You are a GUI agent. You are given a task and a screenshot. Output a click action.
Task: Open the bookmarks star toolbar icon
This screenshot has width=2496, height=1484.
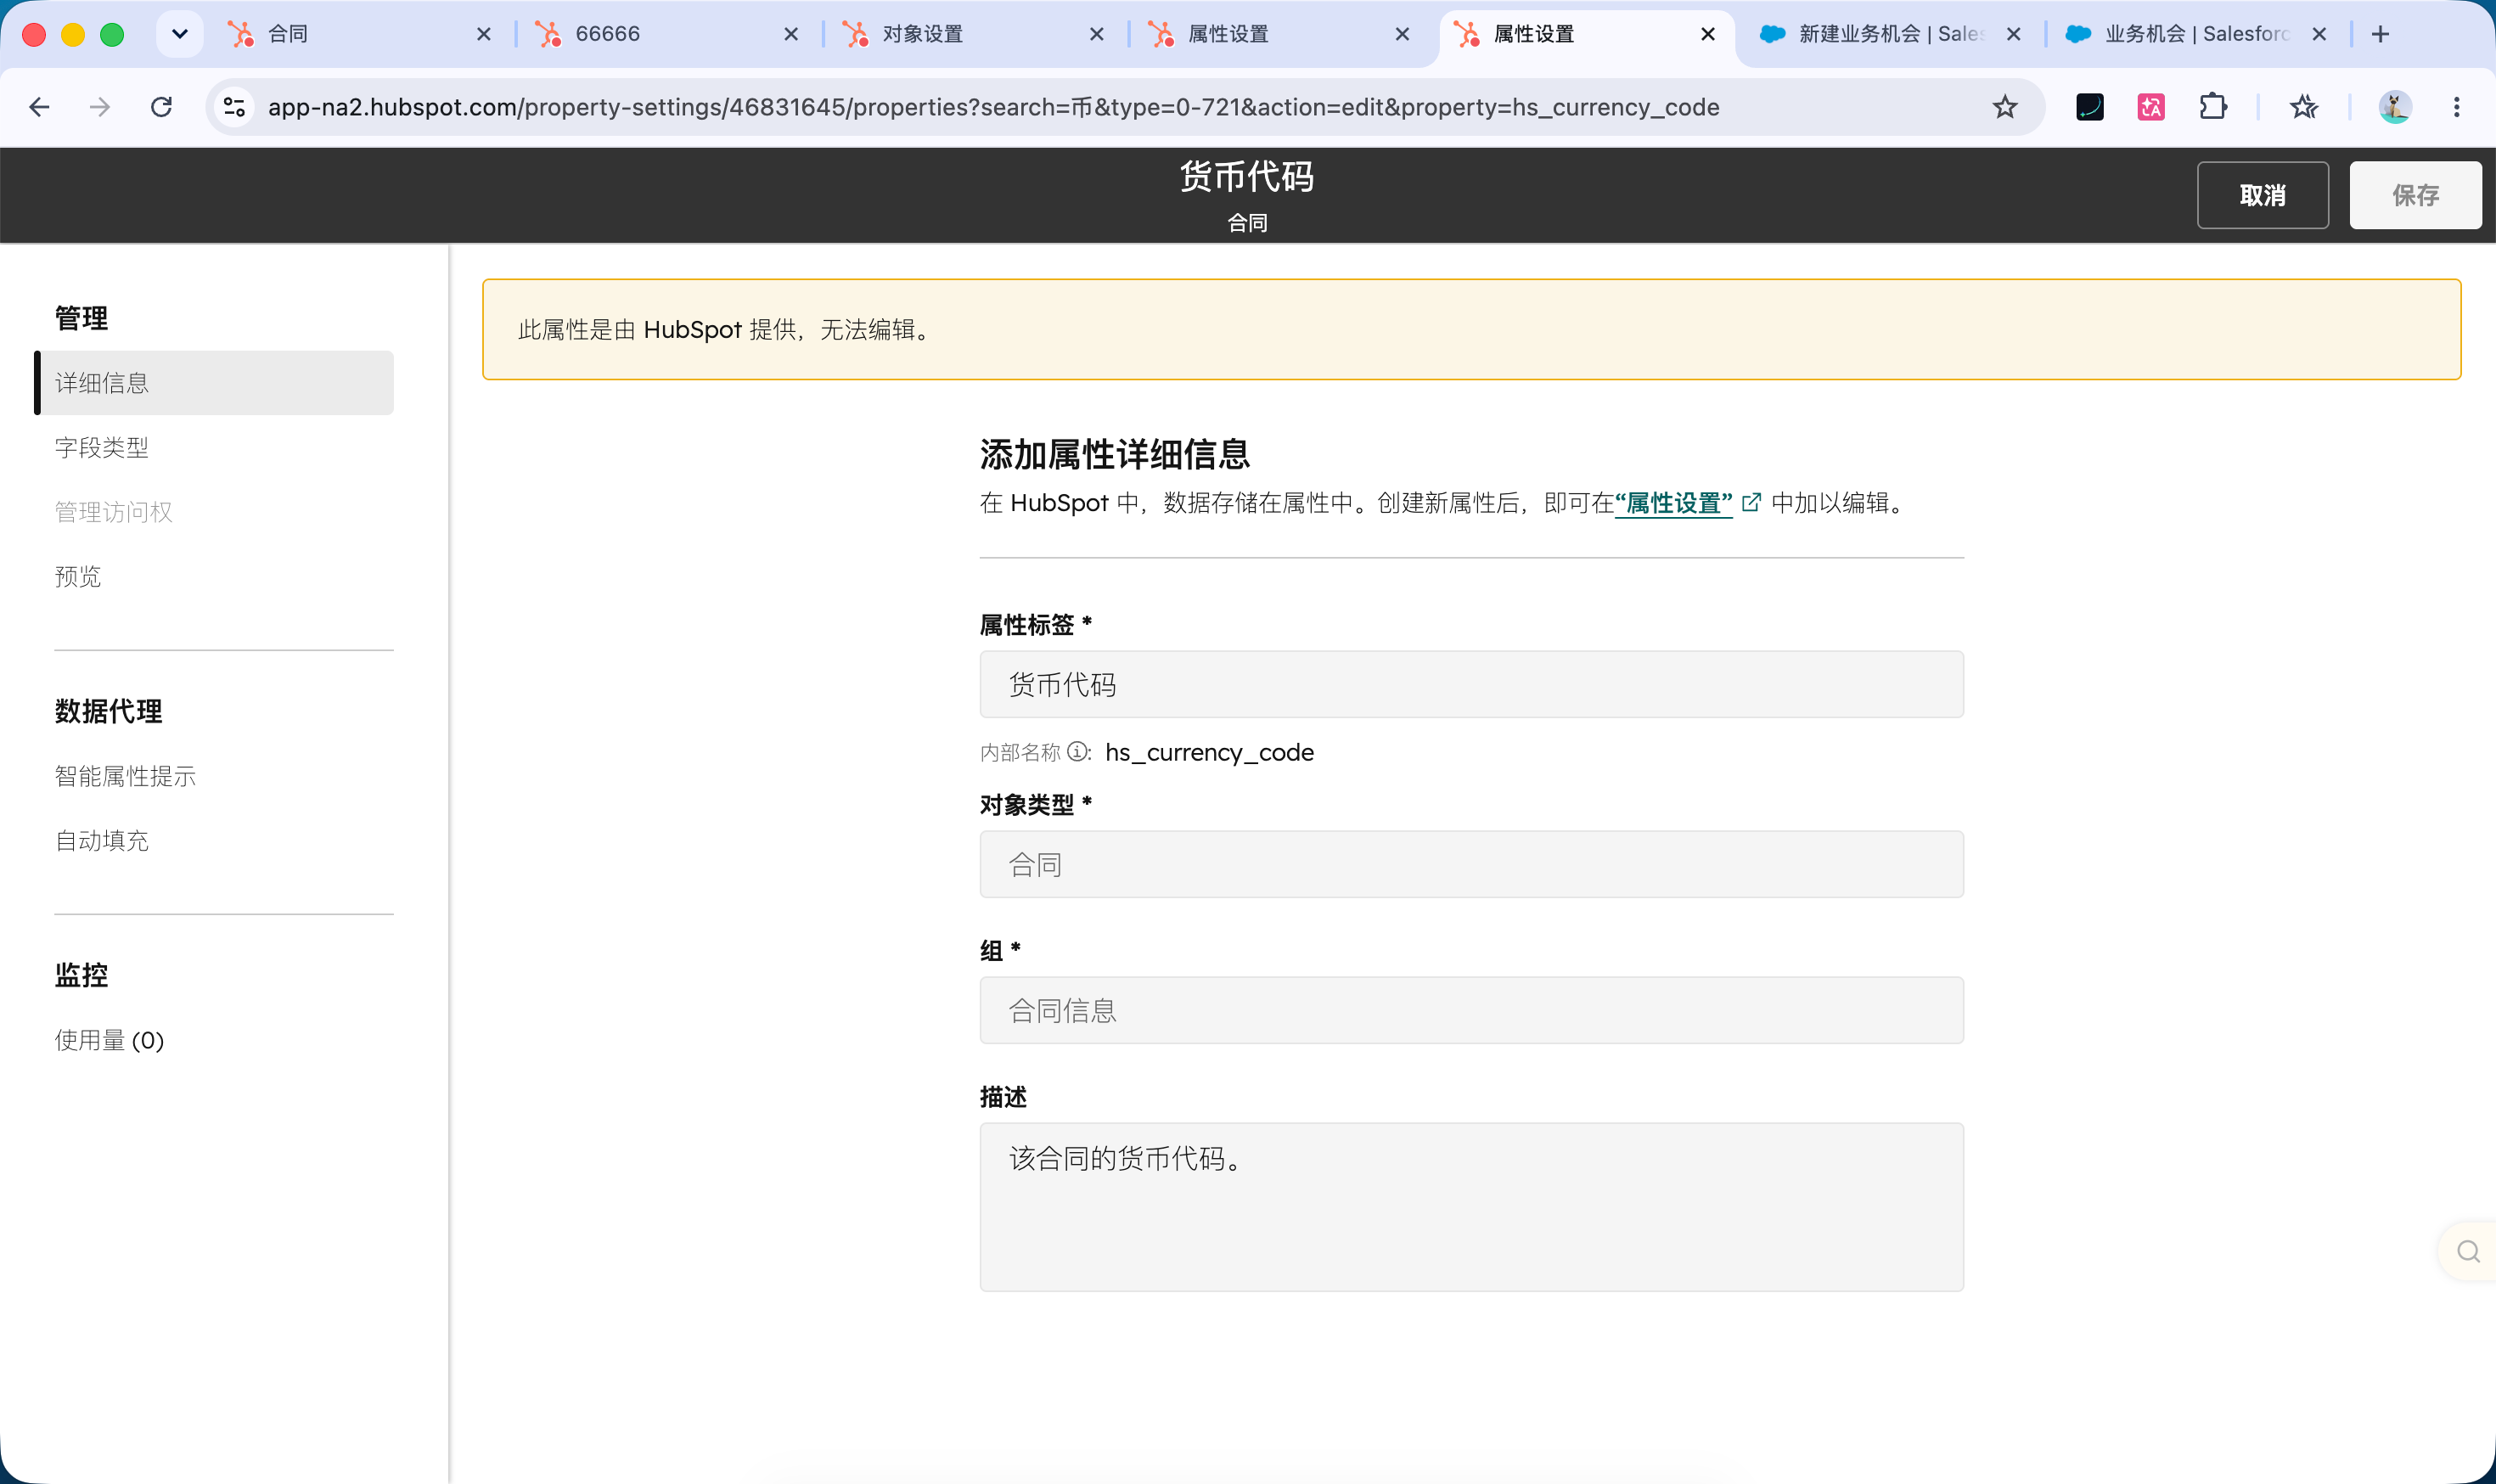[2304, 107]
